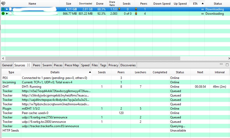Click the right arrow of the horizontal scrollbar
This screenshot has height=138, width=230.
click(x=229, y=59)
